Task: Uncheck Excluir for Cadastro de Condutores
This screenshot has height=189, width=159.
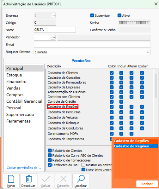Action: tap(142, 128)
